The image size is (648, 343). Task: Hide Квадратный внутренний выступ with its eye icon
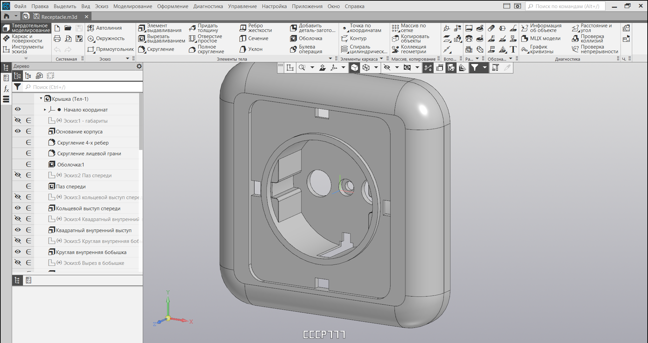click(x=18, y=230)
